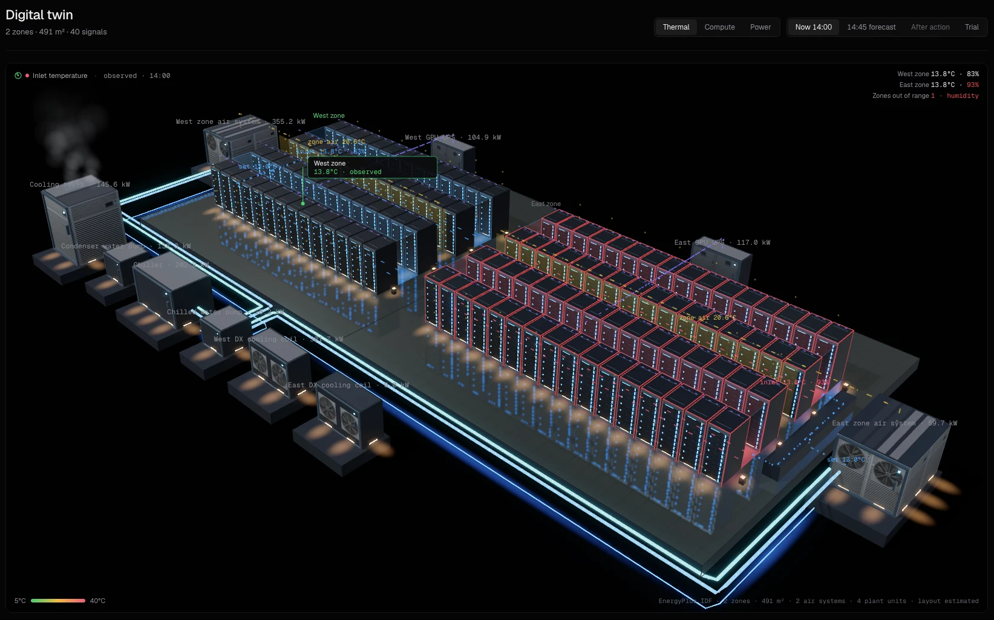
Task: Click the 5°C to 40°C temperature gradient legend
Action: click(58, 601)
